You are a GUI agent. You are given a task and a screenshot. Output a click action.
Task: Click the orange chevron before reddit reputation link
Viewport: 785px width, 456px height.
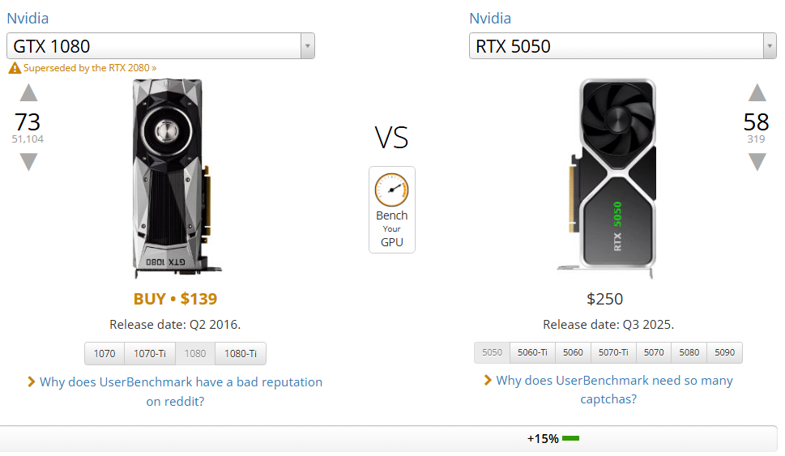coord(32,381)
